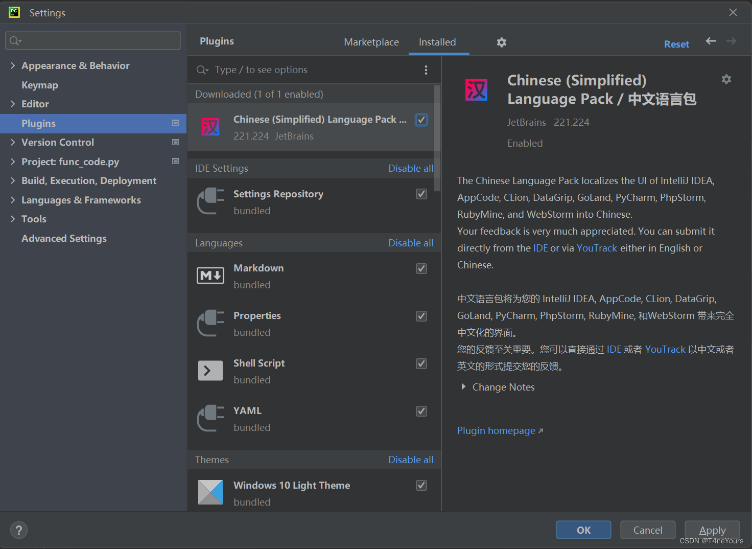The image size is (752, 549).
Task: Expand Appearance & Behavior tree node
Action: (13, 65)
